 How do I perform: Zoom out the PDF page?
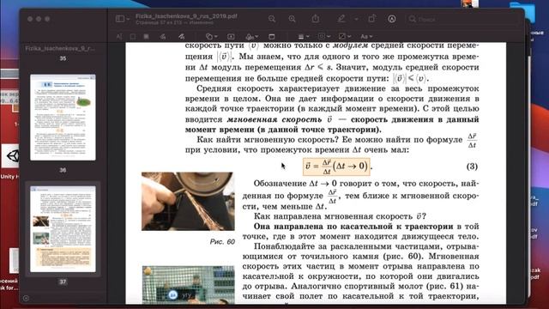(x=272, y=19)
